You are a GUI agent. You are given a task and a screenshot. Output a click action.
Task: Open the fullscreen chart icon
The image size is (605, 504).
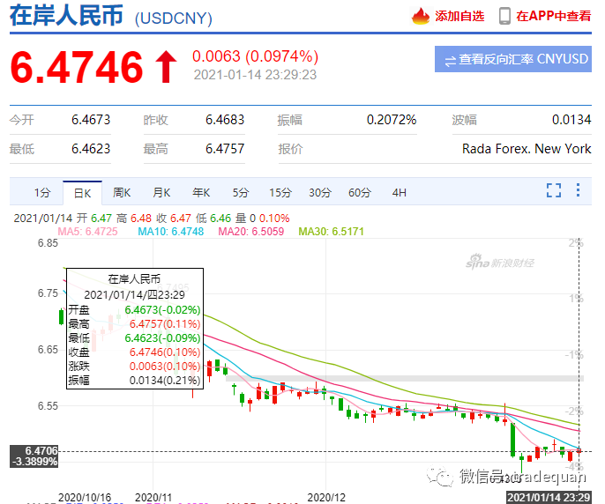coord(554,190)
